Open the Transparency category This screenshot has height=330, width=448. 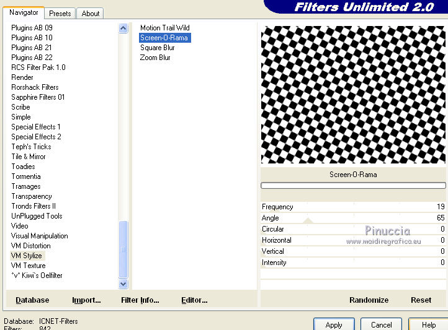pyautogui.click(x=32, y=196)
